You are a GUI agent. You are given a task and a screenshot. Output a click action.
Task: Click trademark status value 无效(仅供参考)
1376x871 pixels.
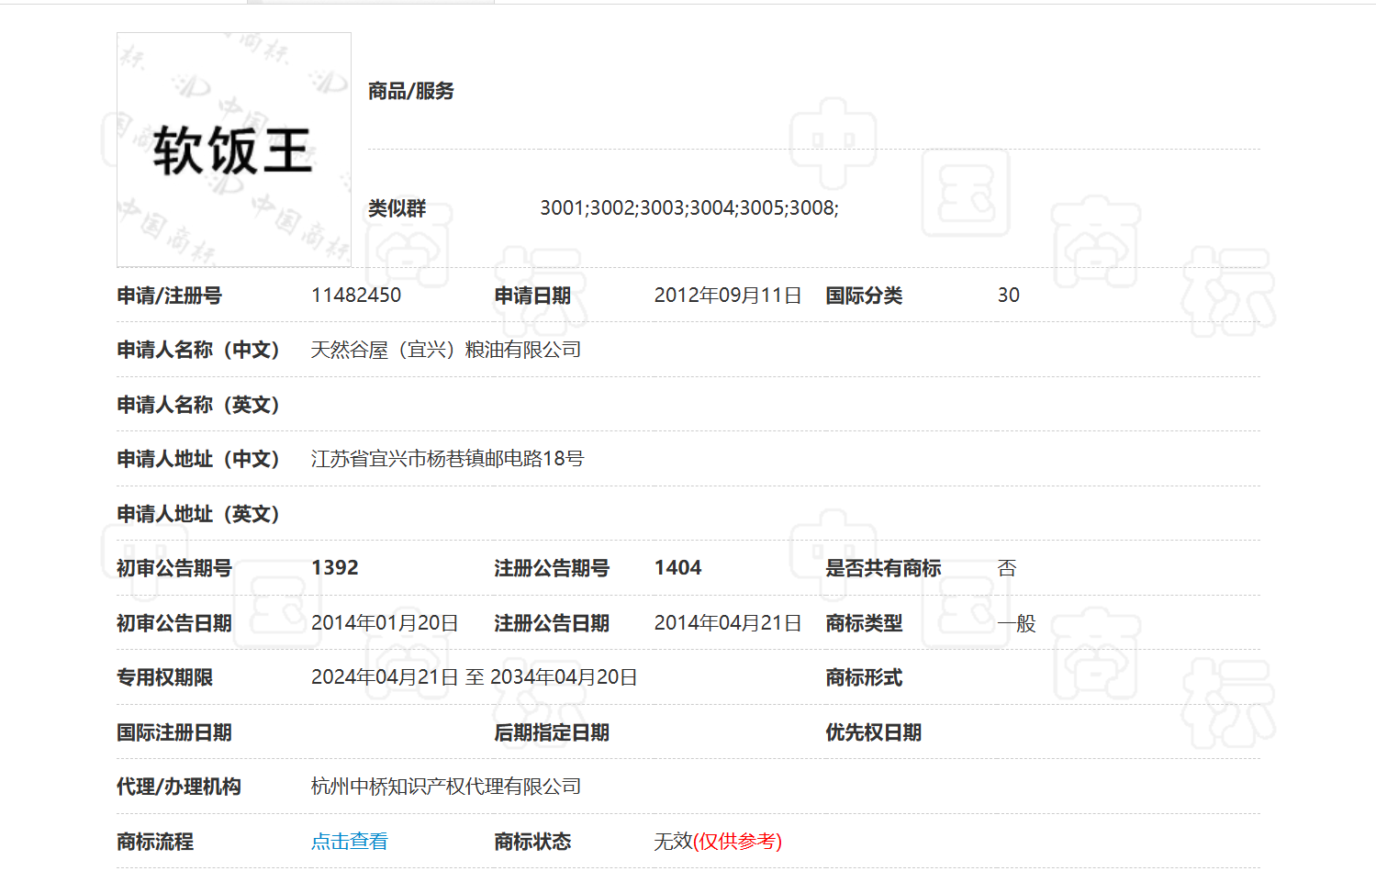[x=718, y=841]
